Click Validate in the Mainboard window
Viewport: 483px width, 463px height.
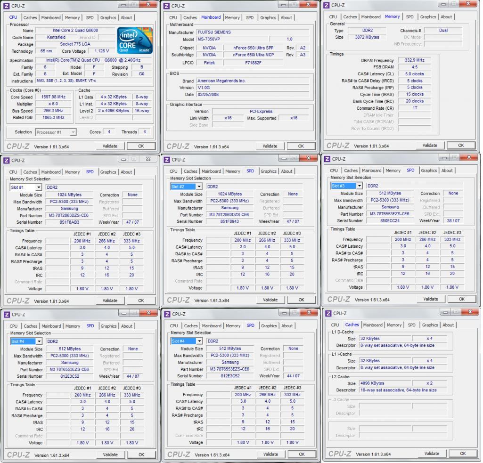[x=270, y=146]
